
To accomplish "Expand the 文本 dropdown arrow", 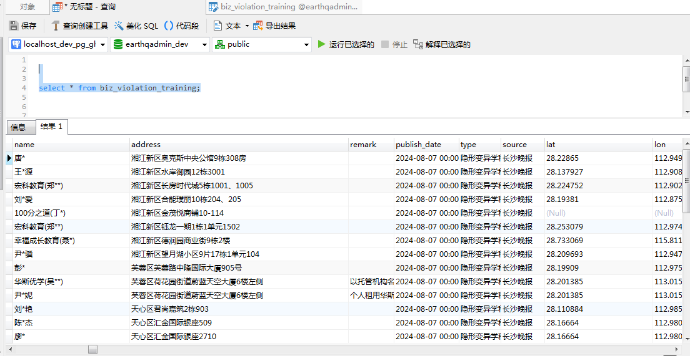I will [247, 26].
